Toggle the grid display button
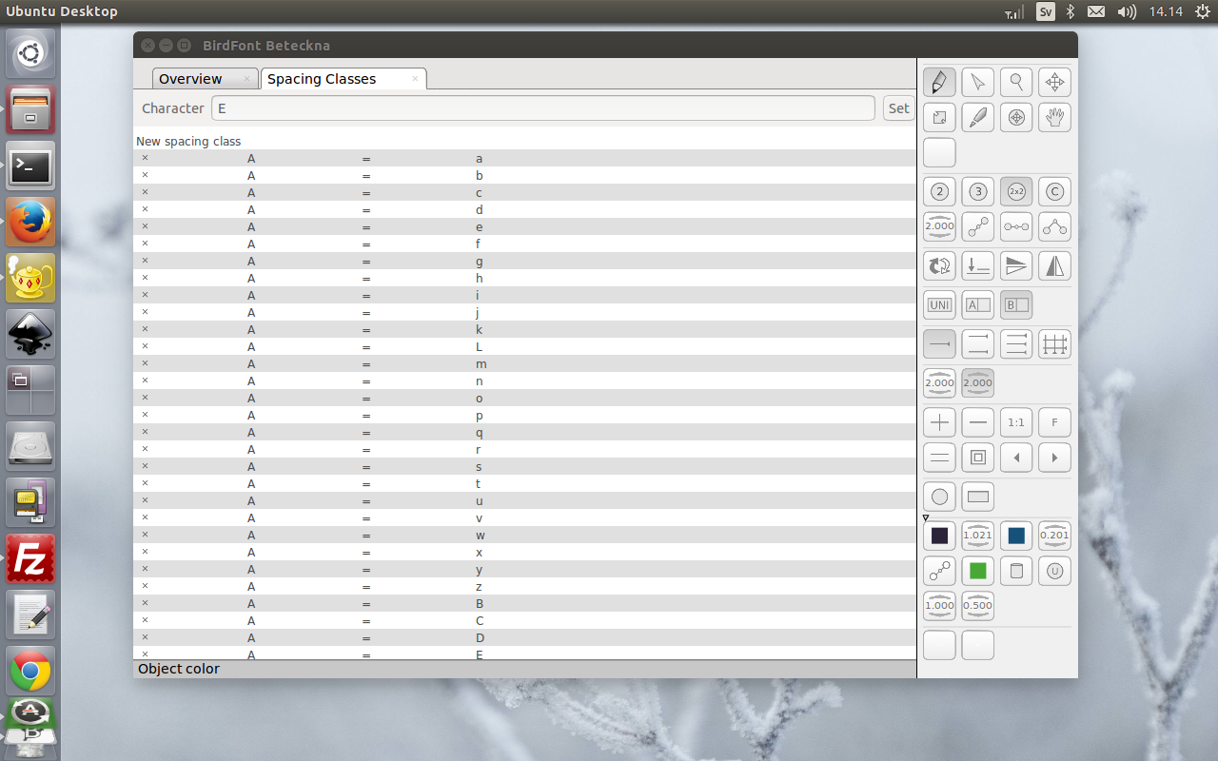Screen dimensions: 1218x761 click(x=1054, y=343)
